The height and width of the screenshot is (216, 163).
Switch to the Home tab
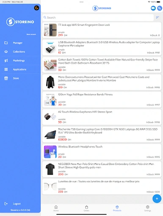click(56, 208)
